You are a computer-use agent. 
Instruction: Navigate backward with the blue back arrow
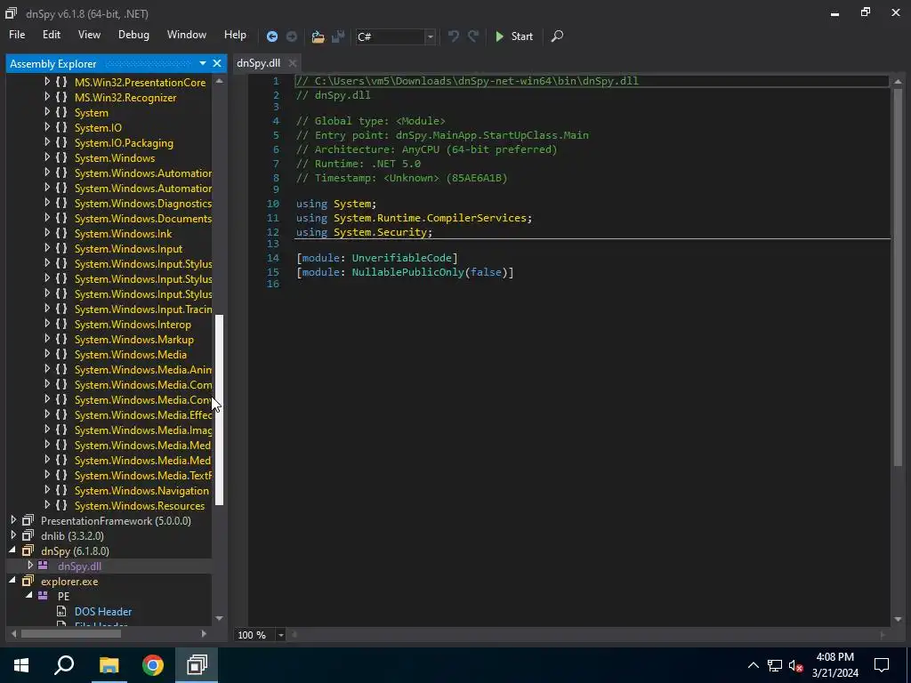coord(271,36)
